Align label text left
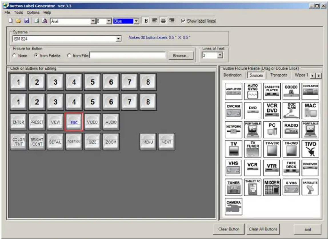The height and width of the screenshot is (239, 328). (155, 21)
